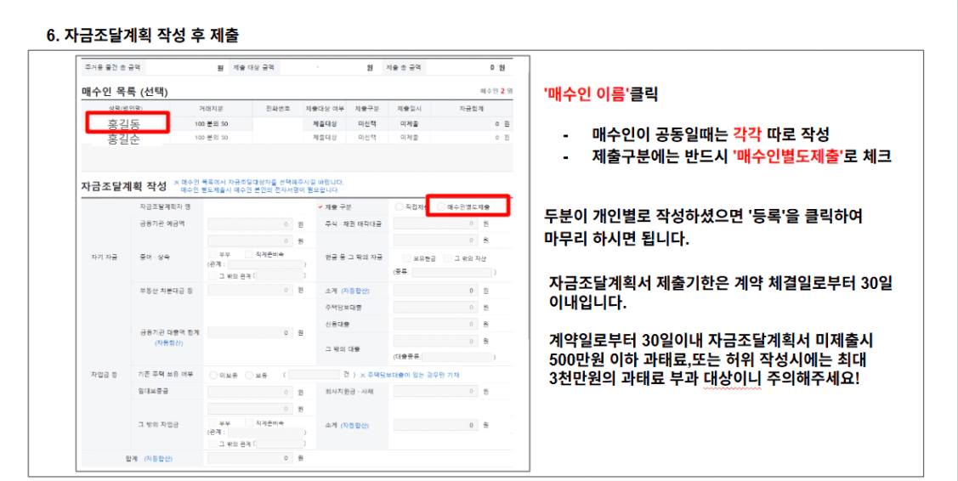Click the 주택담보대출 amount field
This screenshot has height=481, width=958.
coord(435,307)
